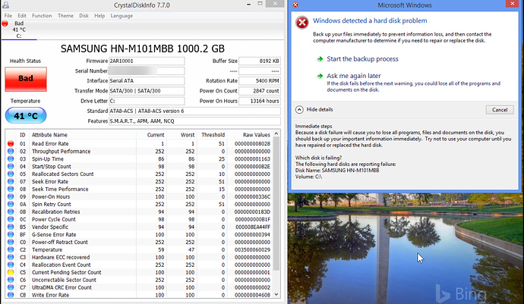Click the Standard field ATA8-ACS
The image size is (524, 304).
pos(195,111)
